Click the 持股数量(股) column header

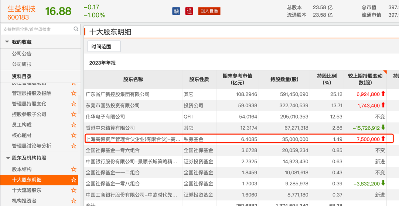point(284,79)
